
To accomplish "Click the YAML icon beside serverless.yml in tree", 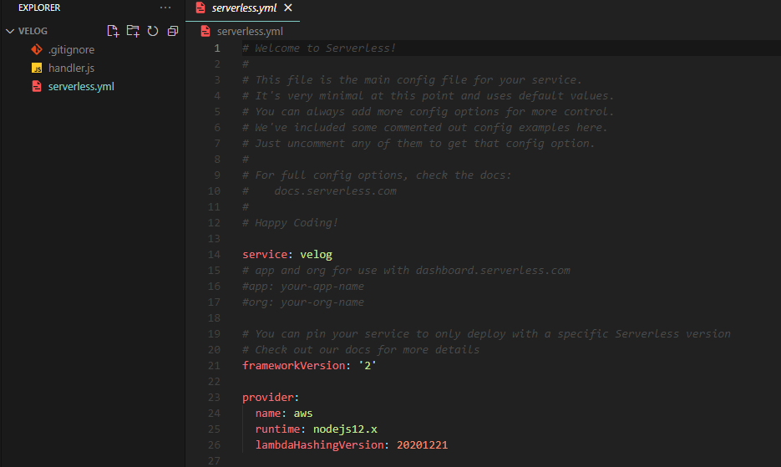I will point(37,86).
